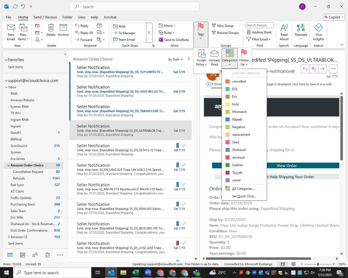The height and width of the screenshot is (278, 348).
Task: Click the Browse Groups icon
Action: (x=214, y=33)
